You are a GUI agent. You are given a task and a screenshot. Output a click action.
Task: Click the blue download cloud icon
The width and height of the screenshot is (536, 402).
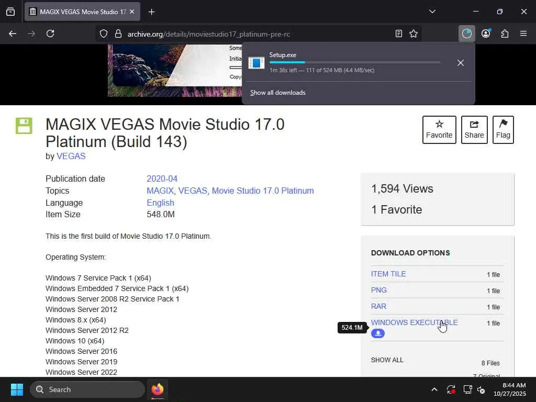tap(378, 333)
